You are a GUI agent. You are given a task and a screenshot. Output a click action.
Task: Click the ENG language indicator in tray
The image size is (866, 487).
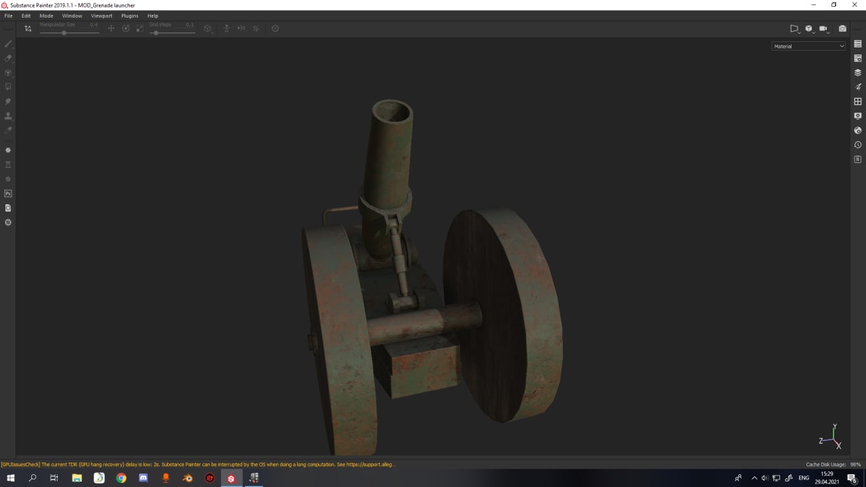pos(804,478)
